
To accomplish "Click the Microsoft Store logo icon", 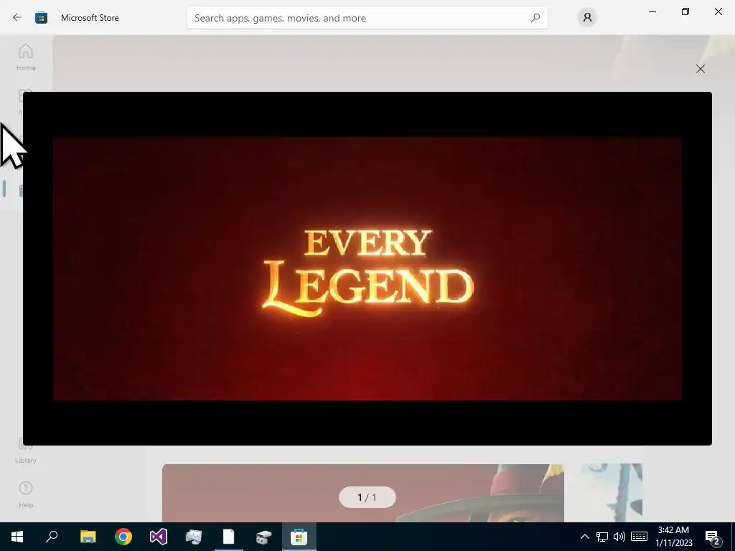I will click(41, 18).
